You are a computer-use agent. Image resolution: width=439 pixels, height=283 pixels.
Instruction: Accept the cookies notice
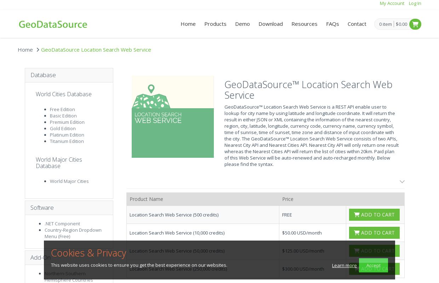pyautogui.click(x=374, y=265)
